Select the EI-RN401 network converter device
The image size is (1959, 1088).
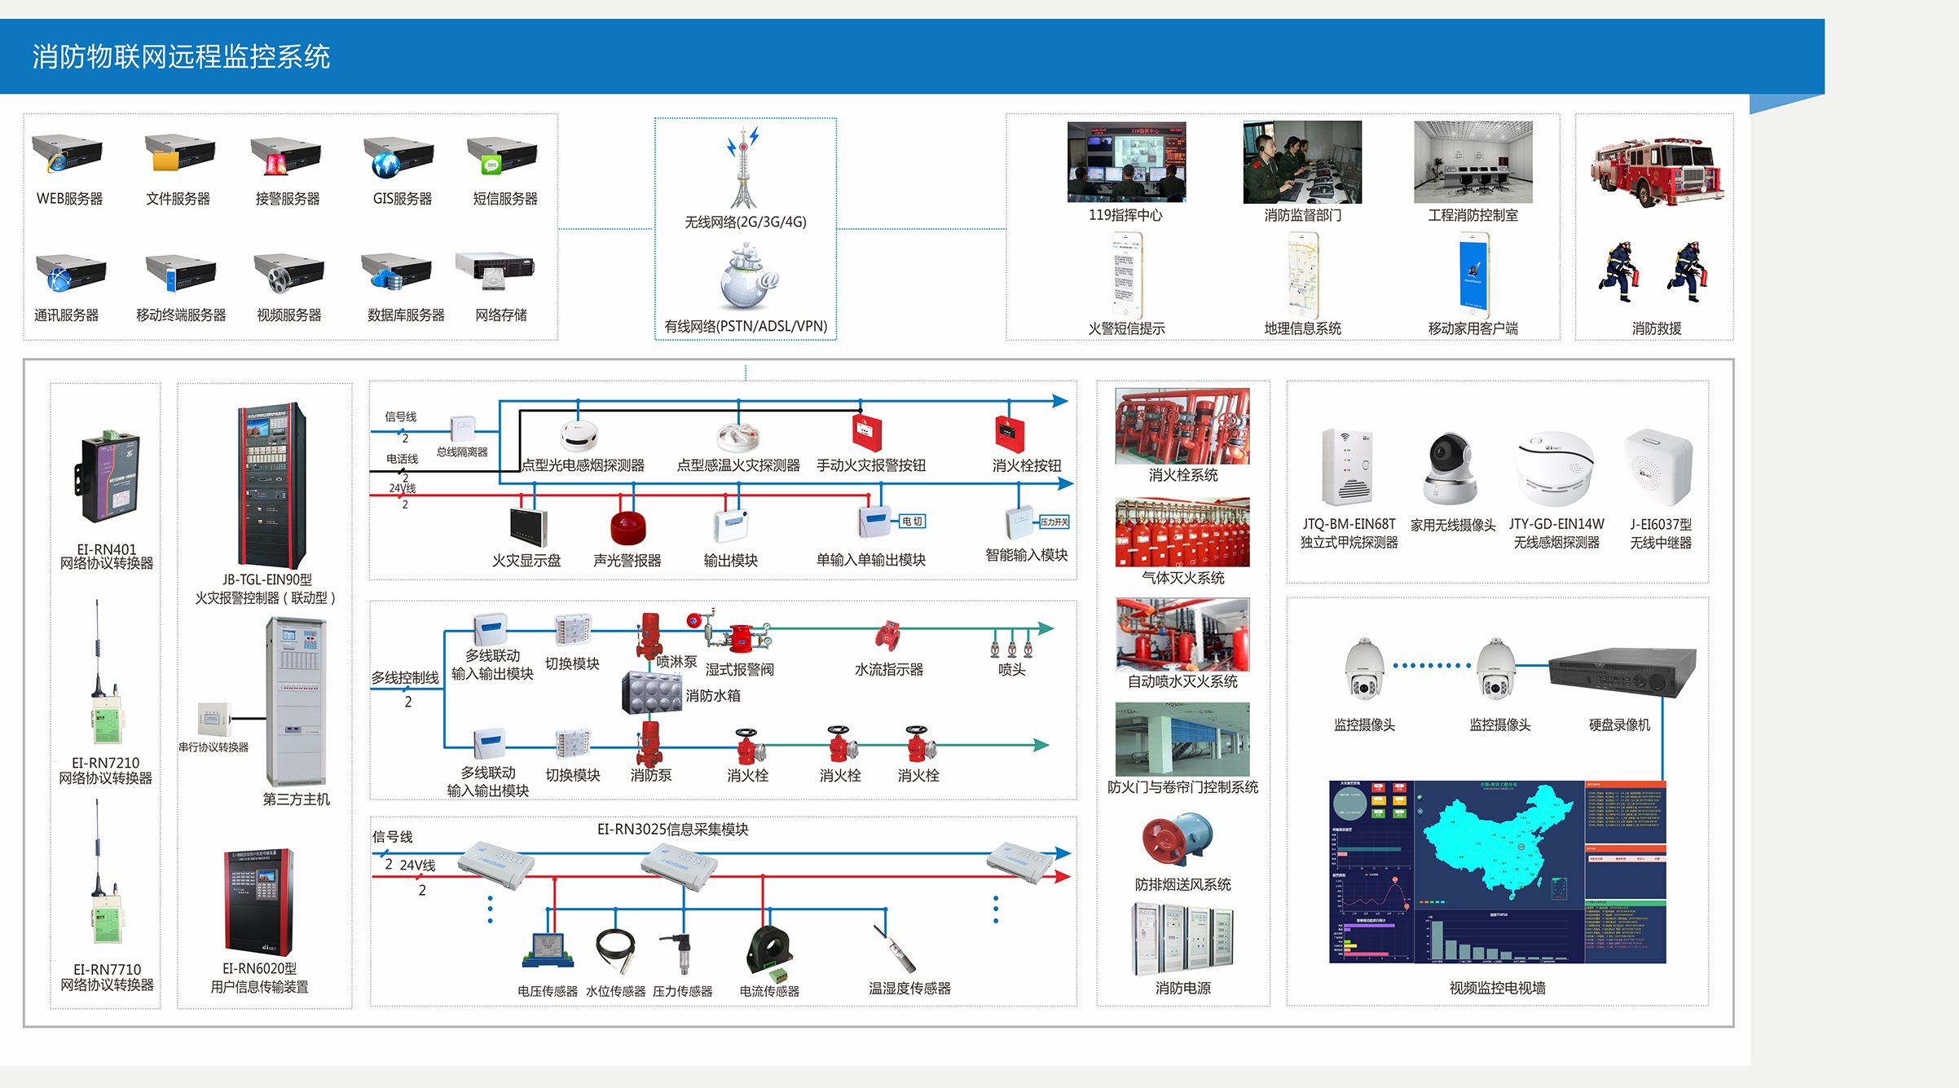[108, 478]
